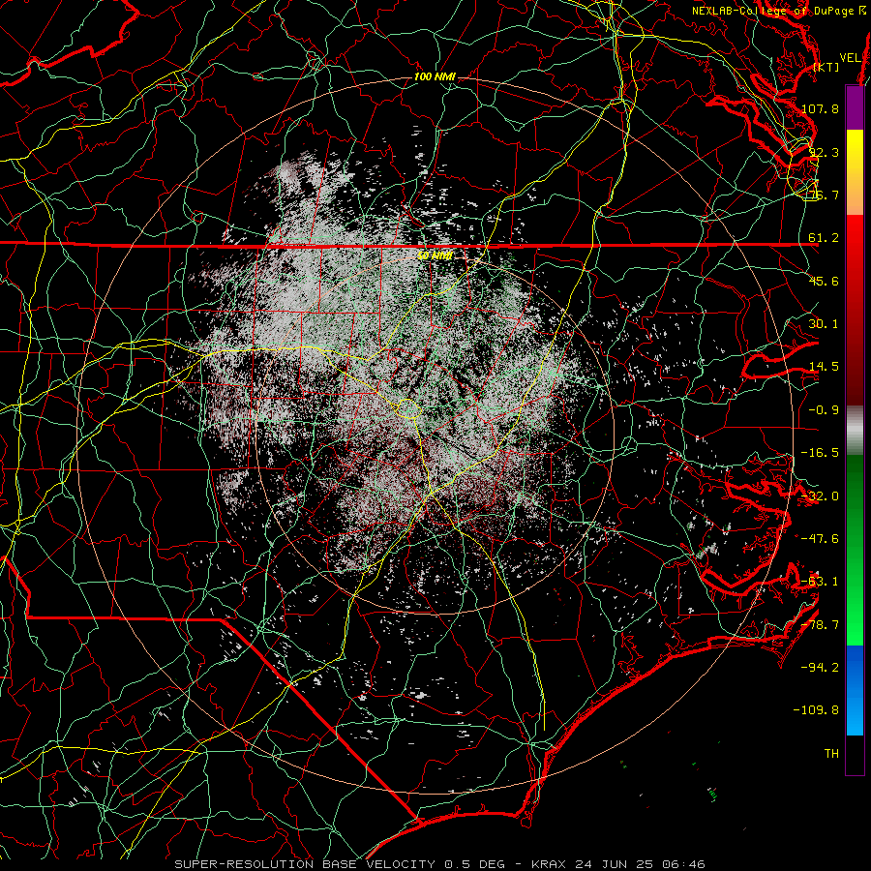Click the -0.9 legend value
The width and height of the screenshot is (871, 871).
point(824,410)
